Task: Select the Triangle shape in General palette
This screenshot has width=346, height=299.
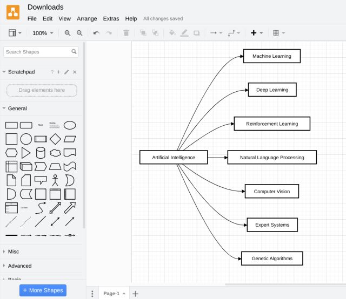Action: 26,153
